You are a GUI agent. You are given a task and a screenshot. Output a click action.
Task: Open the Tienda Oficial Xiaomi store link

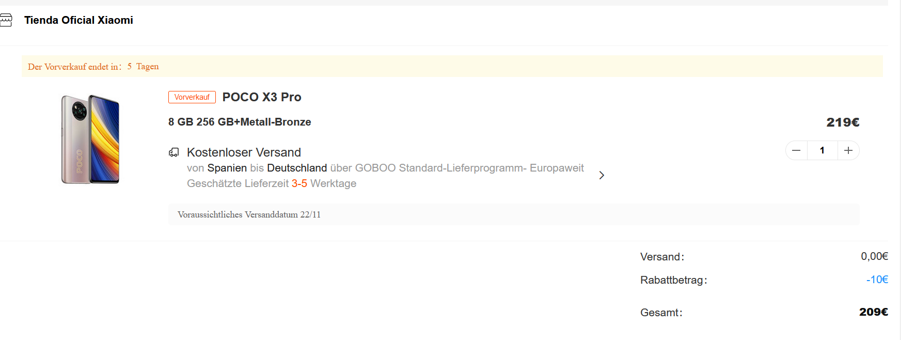[78, 20]
